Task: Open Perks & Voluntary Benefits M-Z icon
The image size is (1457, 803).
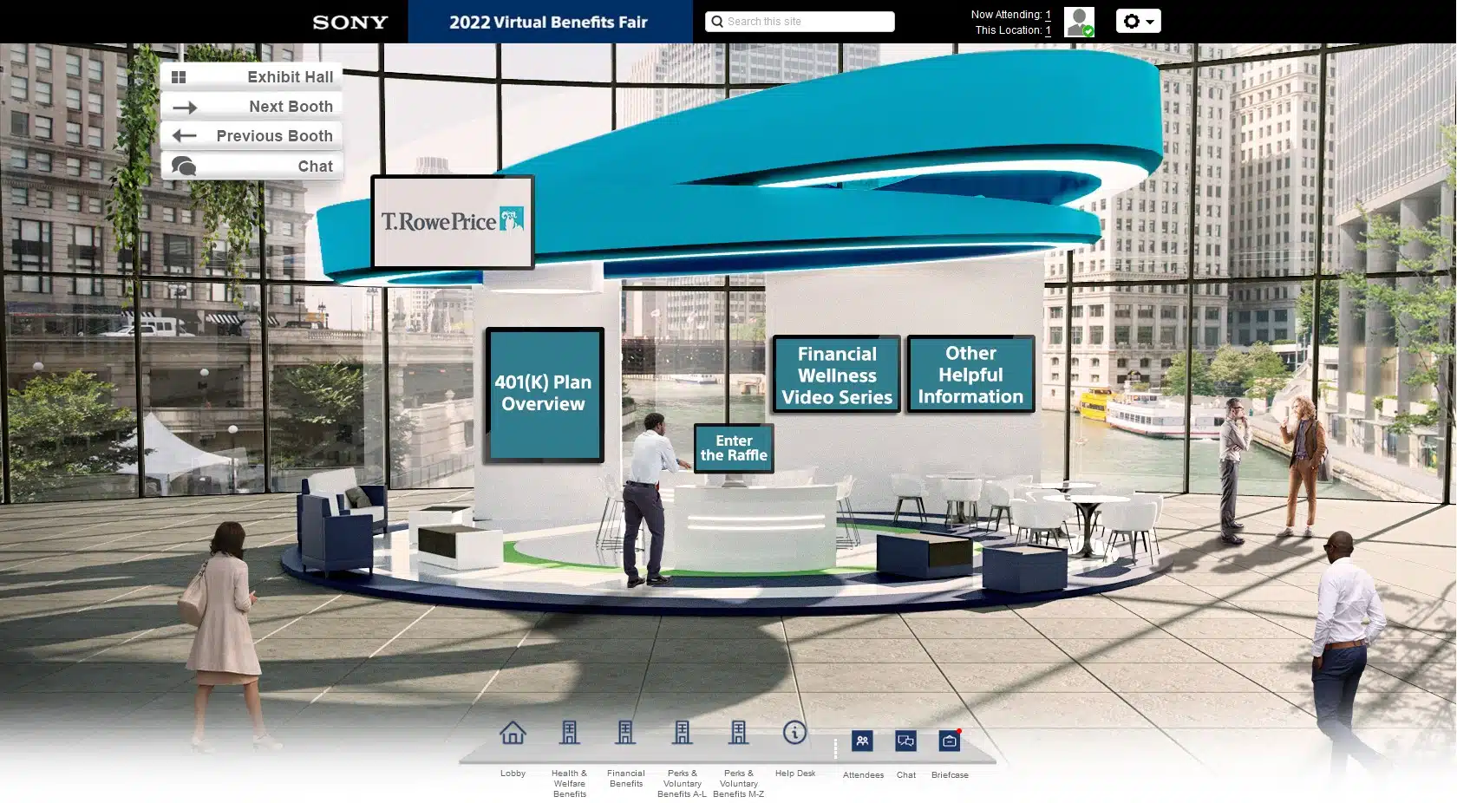Action: click(738, 733)
